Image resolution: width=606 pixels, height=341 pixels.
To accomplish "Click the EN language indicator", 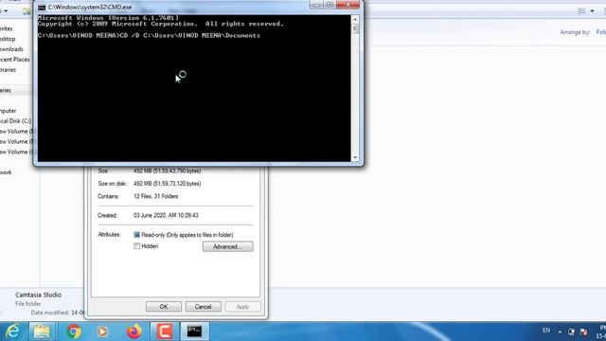I will [x=546, y=331].
